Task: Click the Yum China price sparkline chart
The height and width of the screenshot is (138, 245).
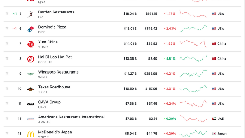Action: (193, 43)
